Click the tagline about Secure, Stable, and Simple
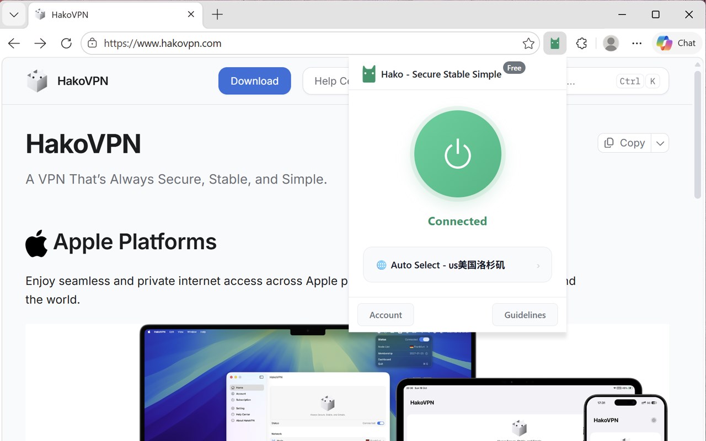The height and width of the screenshot is (441, 706). pyautogui.click(x=176, y=179)
